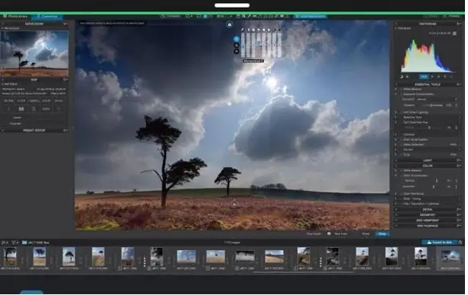468x295 pixels.
Task: Open the Detail palette header
Action: coord(428,210)
